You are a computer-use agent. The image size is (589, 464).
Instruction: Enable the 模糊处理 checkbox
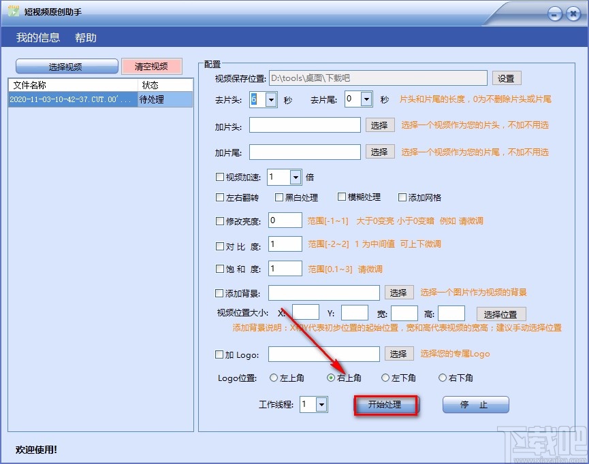coord(341,197)
